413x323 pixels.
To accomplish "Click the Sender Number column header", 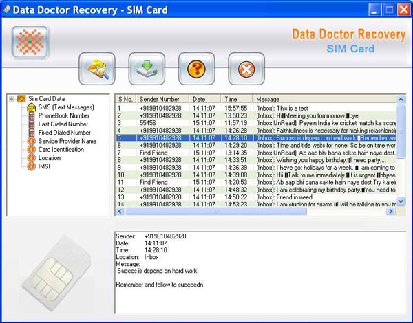I will (x=162, y=99).
